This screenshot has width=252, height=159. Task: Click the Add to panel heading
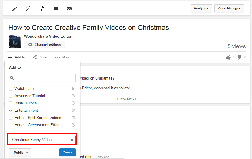coord(15,67)
